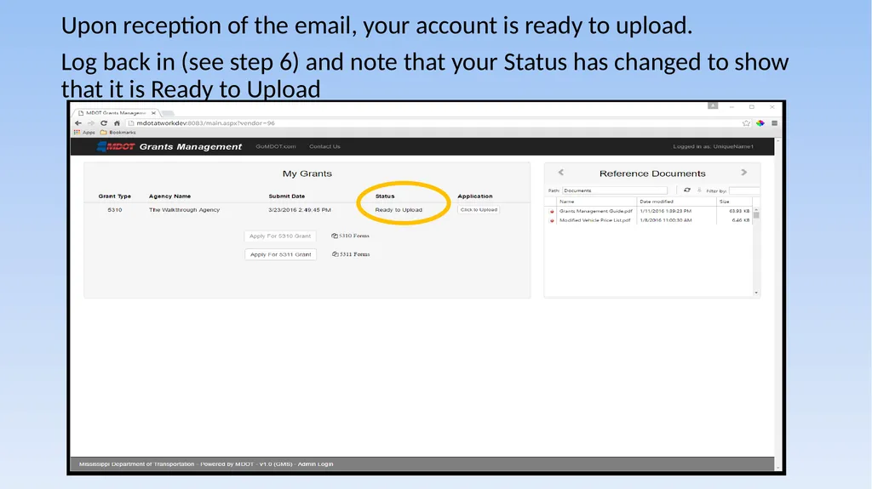Reload the page with refresh icon
The image size is (872, 489).
point(104,123)
